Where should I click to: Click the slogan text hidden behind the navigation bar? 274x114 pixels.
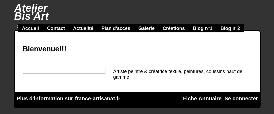17,26
